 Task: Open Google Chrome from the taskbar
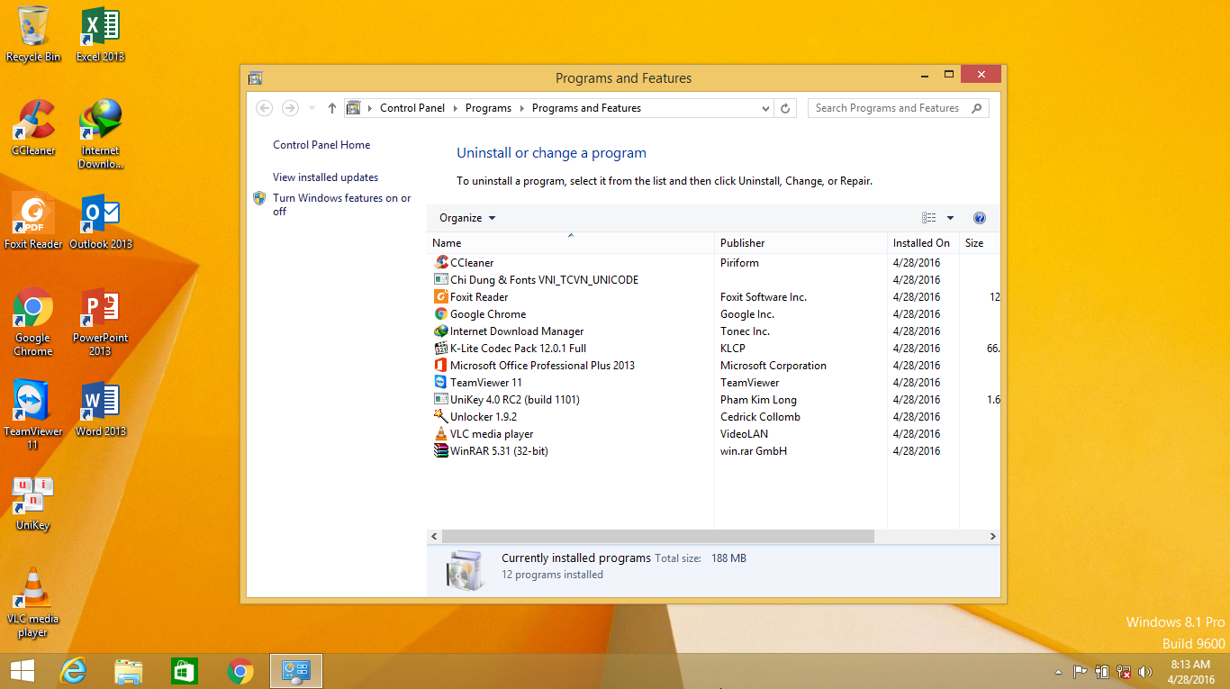point(240,671)
